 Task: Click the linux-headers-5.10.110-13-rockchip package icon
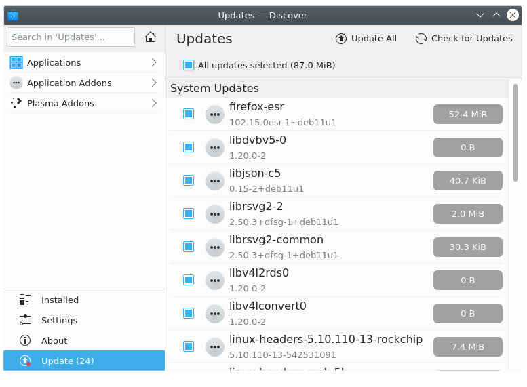click(215, 347)
